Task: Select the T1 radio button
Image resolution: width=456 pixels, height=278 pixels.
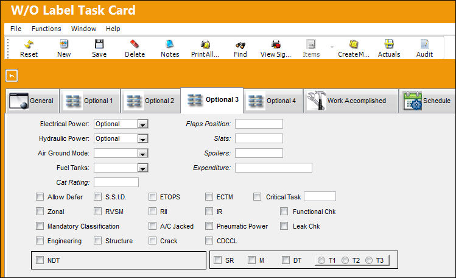Action: coord(321,260)
